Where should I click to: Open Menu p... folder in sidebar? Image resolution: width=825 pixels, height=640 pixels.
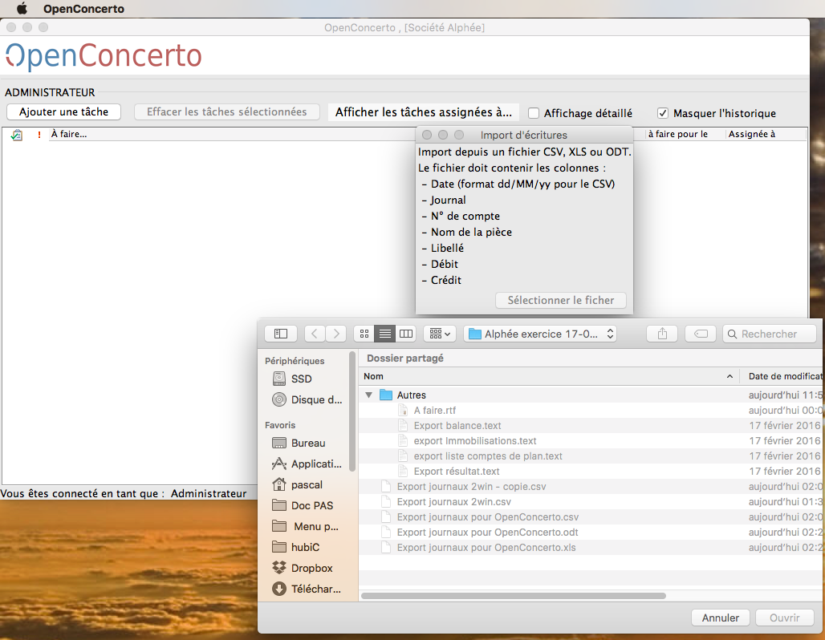[307, 526]
